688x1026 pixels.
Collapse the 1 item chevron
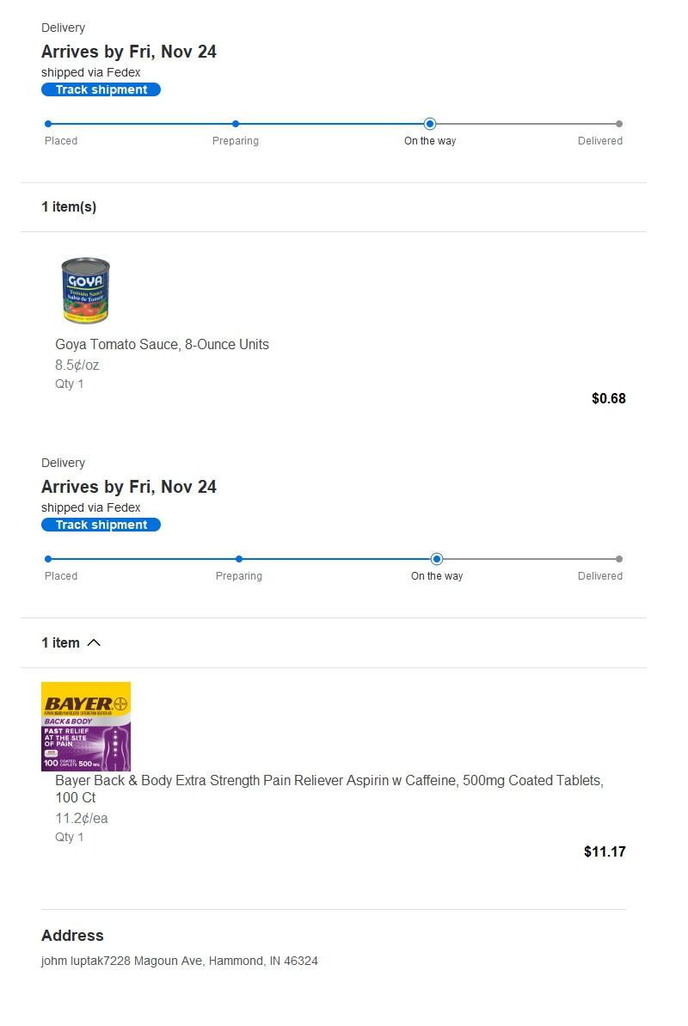94,642
